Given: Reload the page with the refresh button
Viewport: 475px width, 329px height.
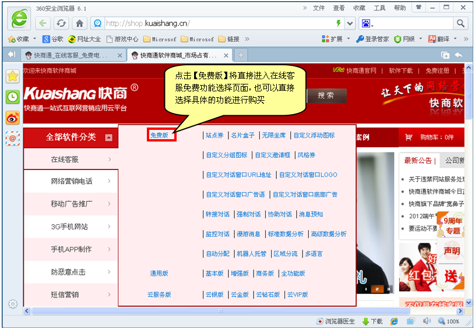Looking at the screenshot, I should (61, 23).
